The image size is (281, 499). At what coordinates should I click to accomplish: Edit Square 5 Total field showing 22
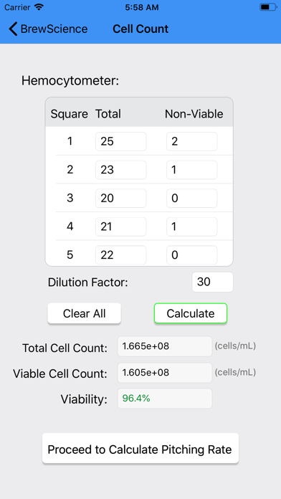click(121, 255)
